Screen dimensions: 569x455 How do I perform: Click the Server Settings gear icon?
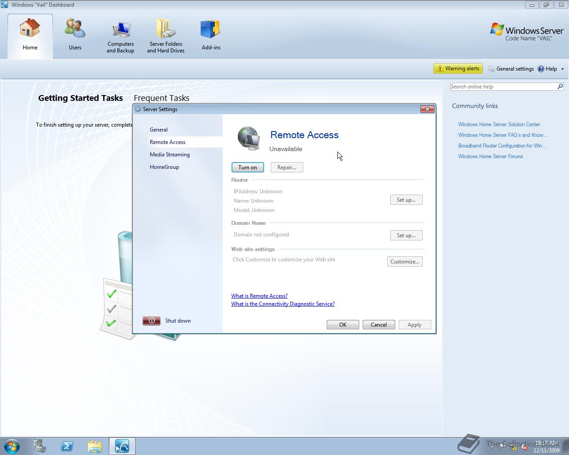(138, 109)
